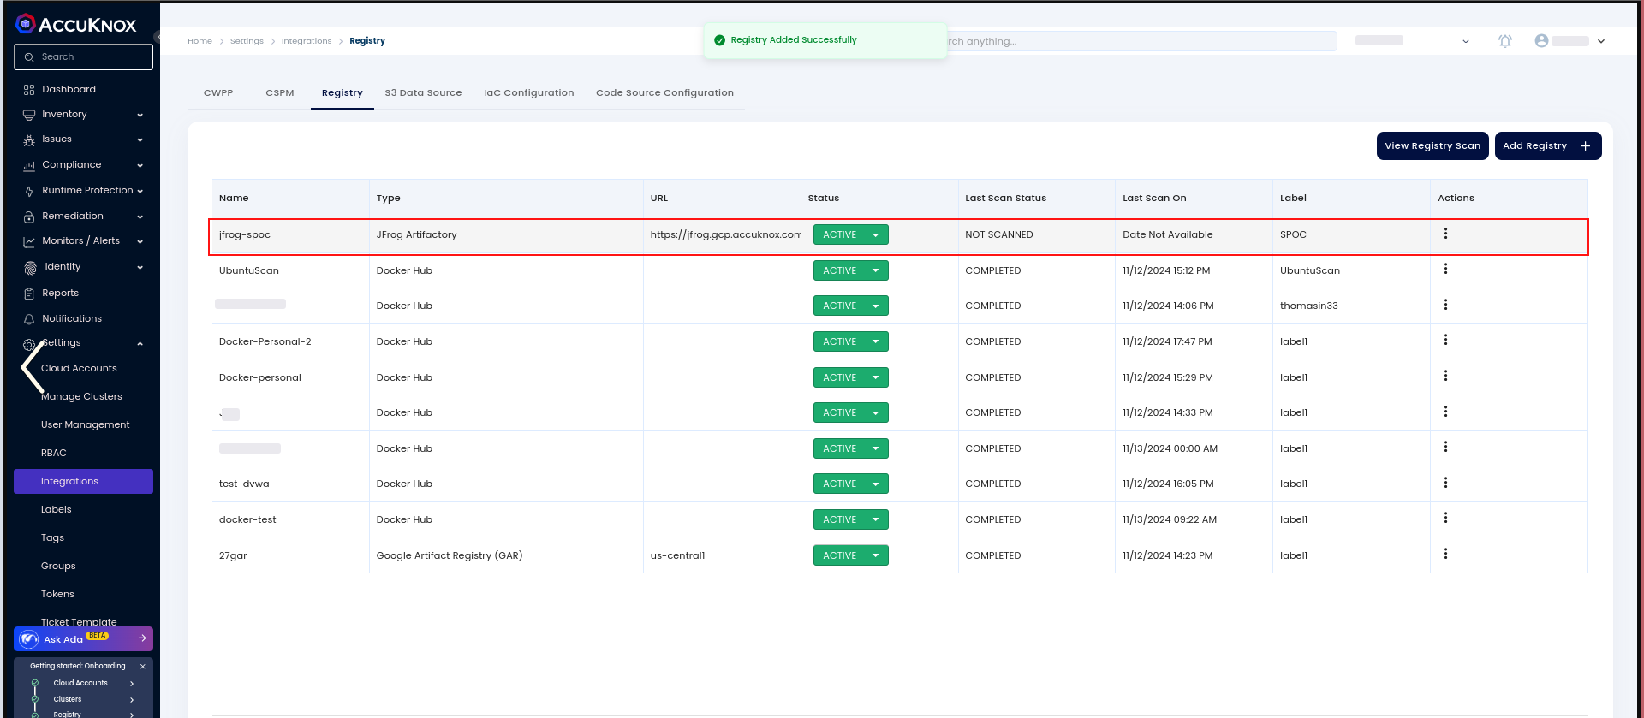Select Integrations in sidebar
The image size is (1644, 718).
point(83,481)
